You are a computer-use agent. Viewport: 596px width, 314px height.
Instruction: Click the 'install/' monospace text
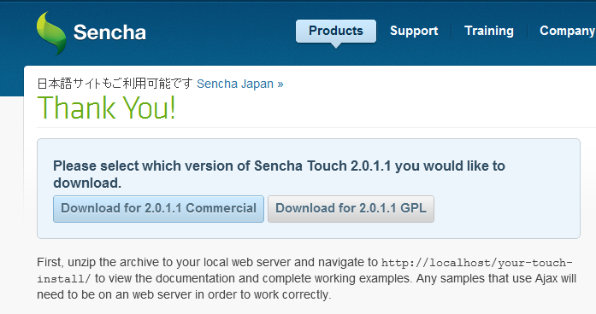(64, 279)
